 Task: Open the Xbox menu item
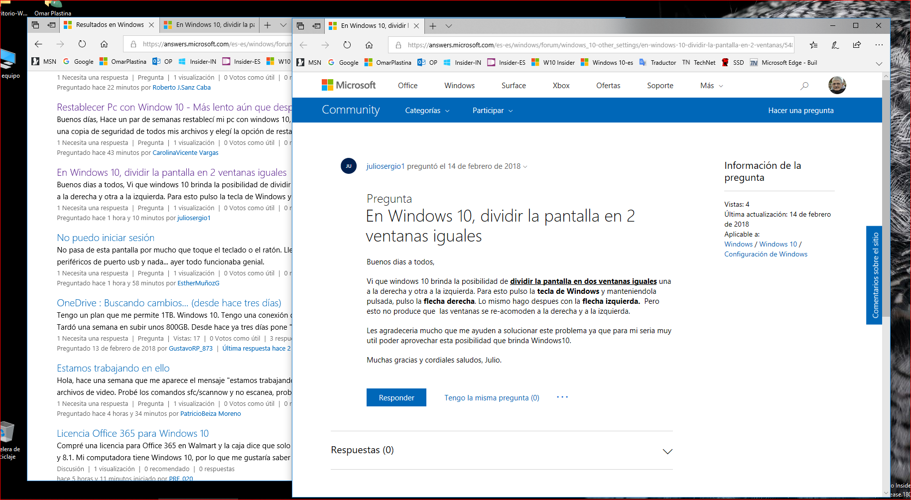coord(561,86)
